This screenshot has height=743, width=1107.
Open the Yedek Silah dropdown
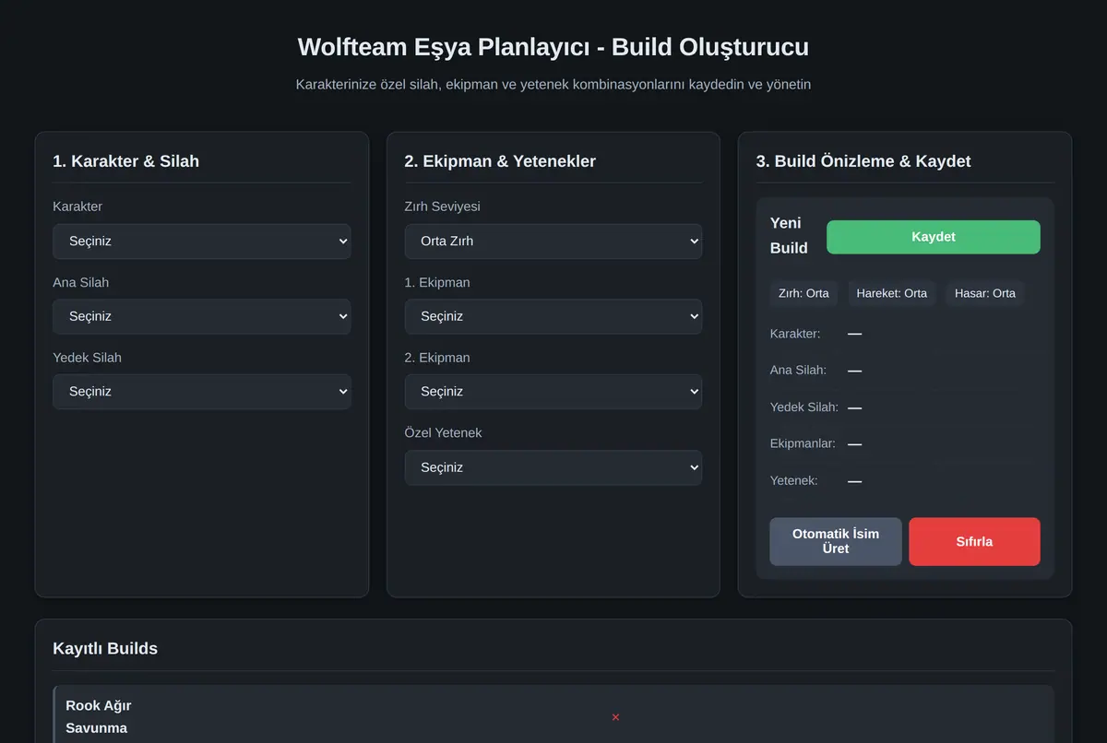point(202,392)
